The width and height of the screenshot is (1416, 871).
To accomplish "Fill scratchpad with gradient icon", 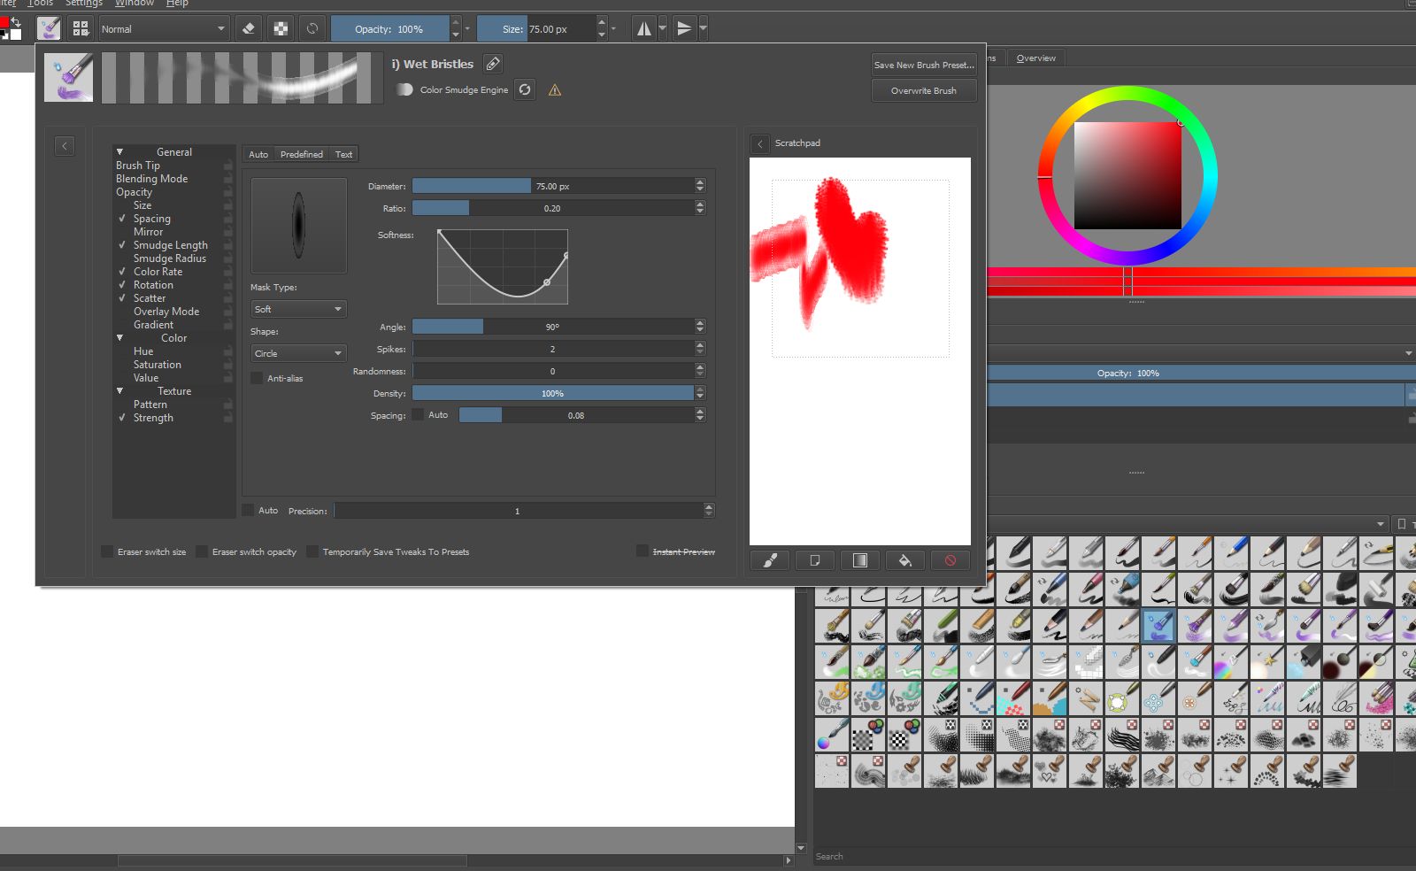I will coord(859,560).
